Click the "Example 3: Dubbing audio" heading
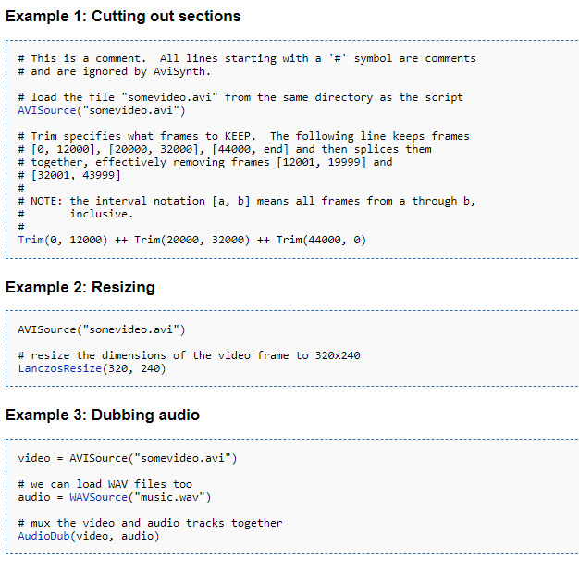Screen dimensions: 579x571 (x=103, y=416)
